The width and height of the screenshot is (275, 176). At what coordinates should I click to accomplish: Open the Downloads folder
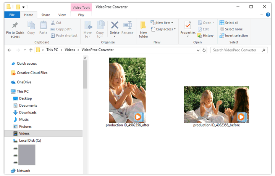25,112
